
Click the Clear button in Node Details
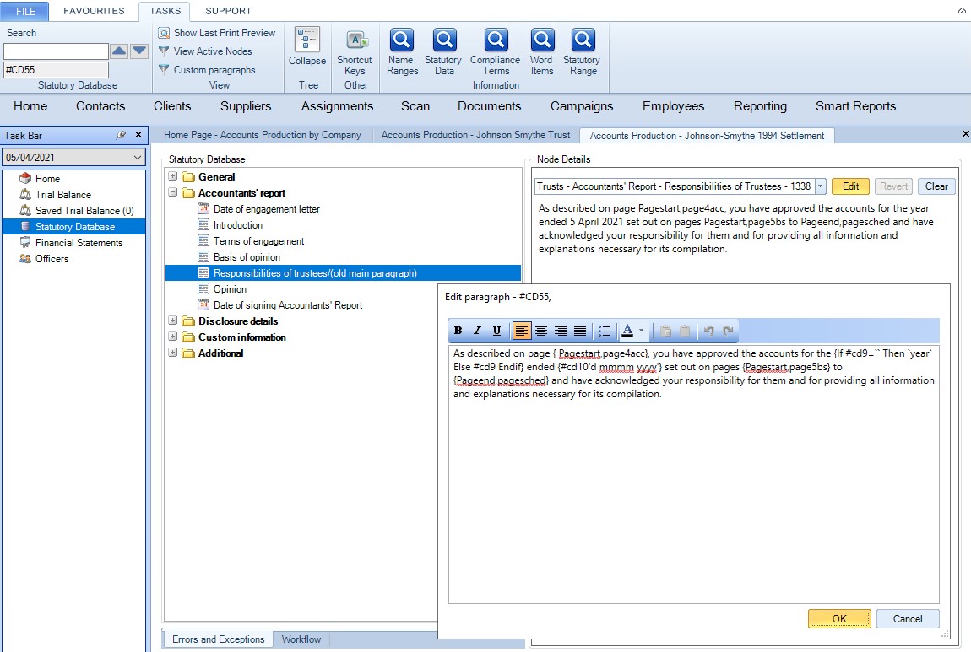(x=936, y=186)
